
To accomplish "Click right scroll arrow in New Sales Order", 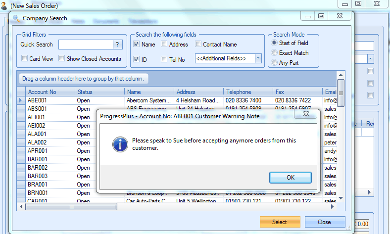I will [369, 192].
